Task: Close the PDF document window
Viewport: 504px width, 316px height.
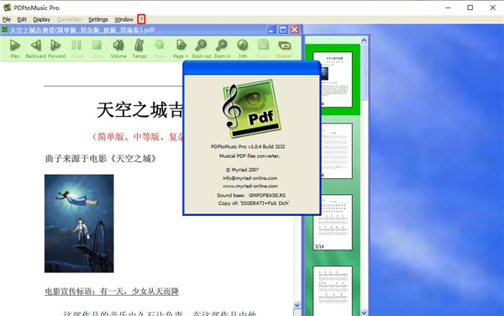Action: pyautogui.click(x=295, y=30)
